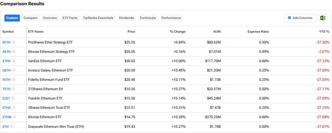Sort by the Expense Ratio column header
The image size is (332, 133).
pyautogui.click(x=258, y=32)
